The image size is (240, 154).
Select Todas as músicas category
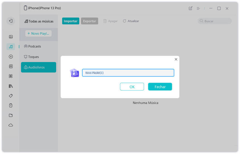[x=39, y=21]
